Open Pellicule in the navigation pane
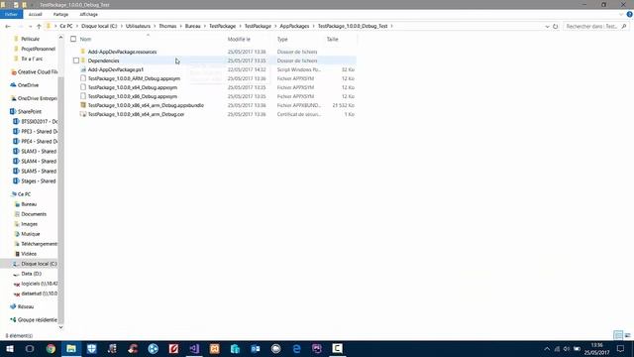 click(x=30, y=39)
